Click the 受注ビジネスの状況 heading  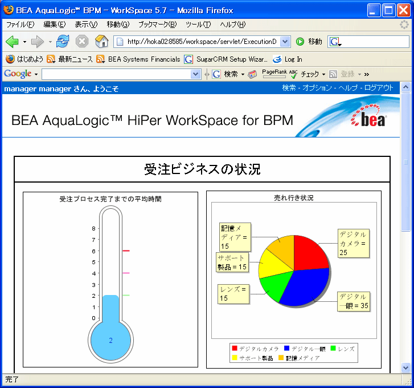pyautogui.click(x=202, y=169)
